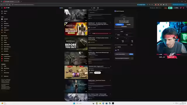Open the sponsored desert game ad thumbnail
187x105 pixels.
[76, 72]
